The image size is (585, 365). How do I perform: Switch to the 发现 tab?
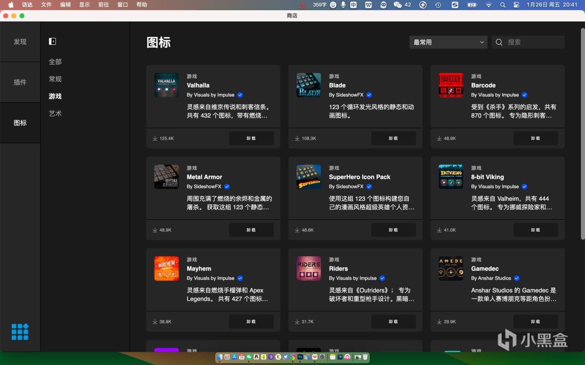[x=20, y=42]
